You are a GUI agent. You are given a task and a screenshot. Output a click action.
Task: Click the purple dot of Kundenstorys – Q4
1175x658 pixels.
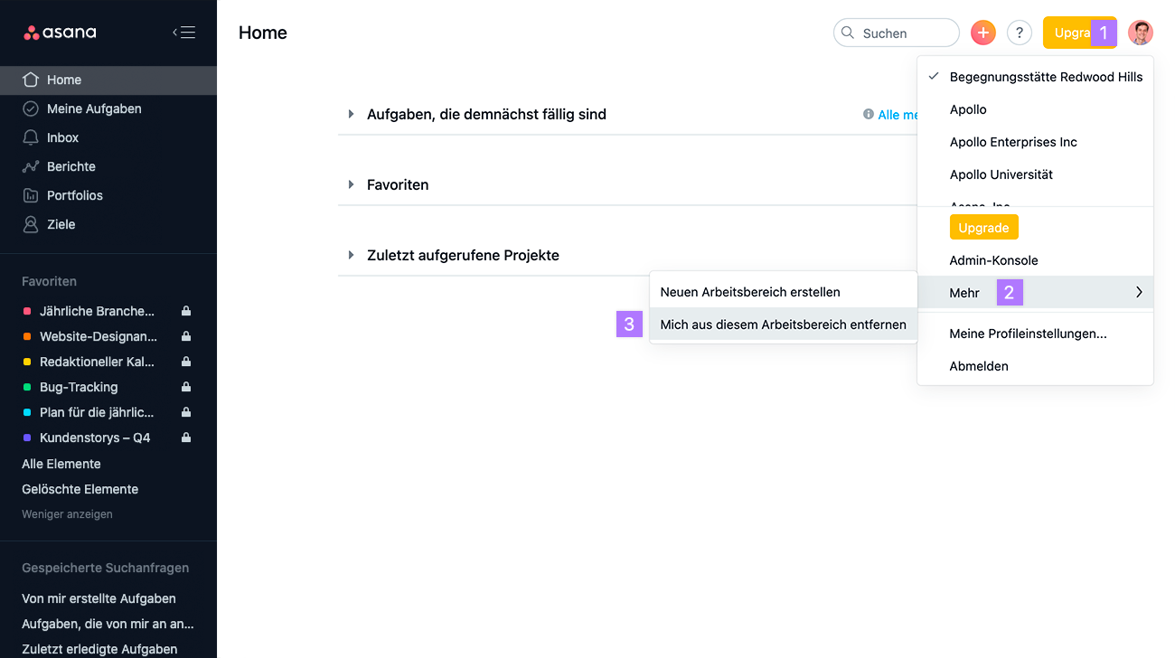pyautogui.click(x=27, y=437)
